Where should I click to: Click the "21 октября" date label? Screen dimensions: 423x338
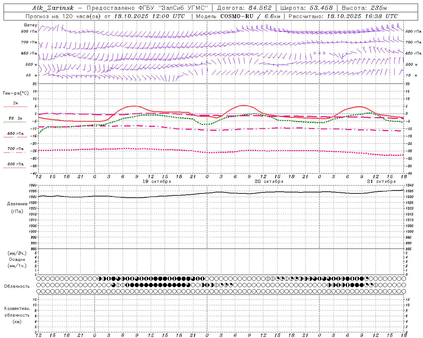381,182
